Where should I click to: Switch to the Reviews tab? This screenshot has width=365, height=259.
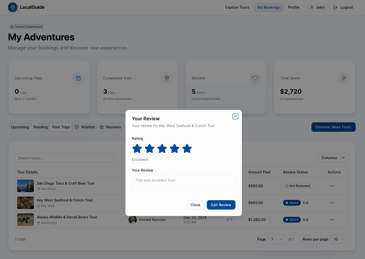click(x=110, y=127)
